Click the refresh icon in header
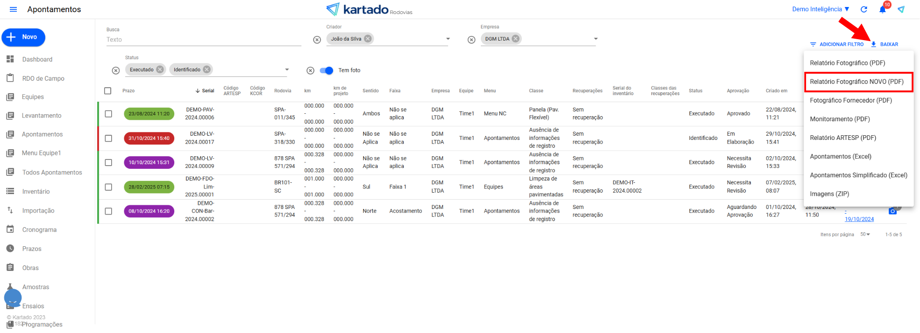 [864, 9]
